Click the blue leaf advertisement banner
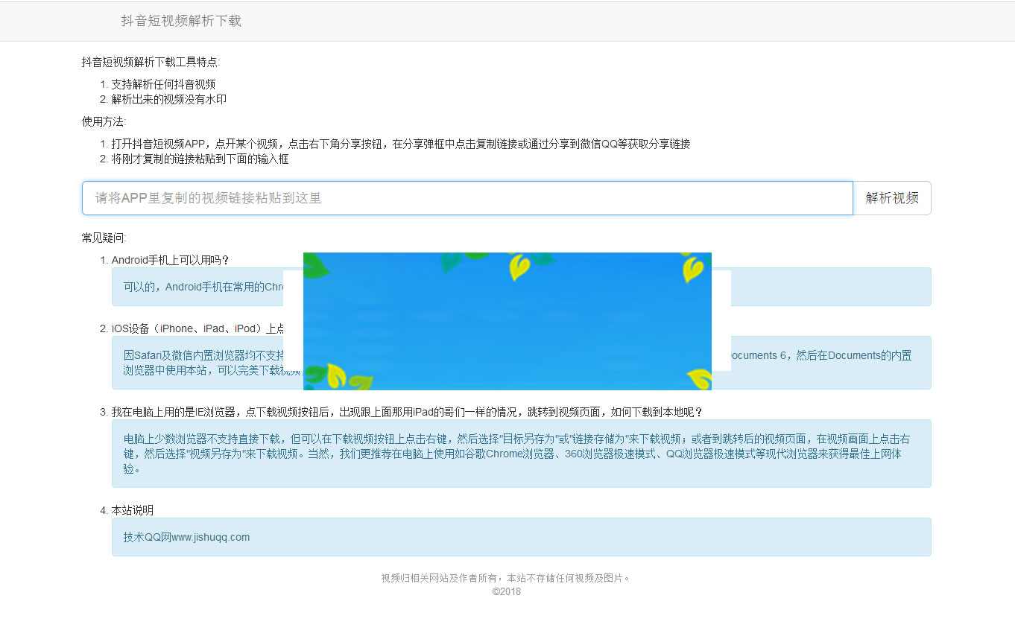This screenshot has height=642, width=1015. click(507, 320)
